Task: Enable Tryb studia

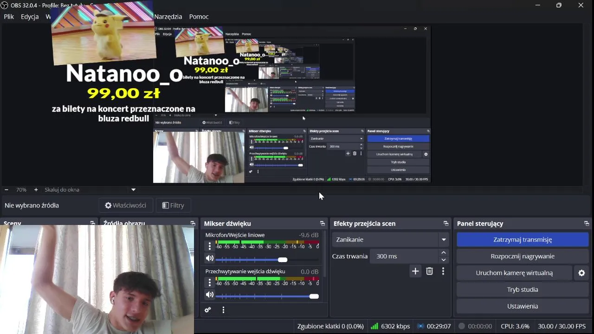Action: point(523,289)
